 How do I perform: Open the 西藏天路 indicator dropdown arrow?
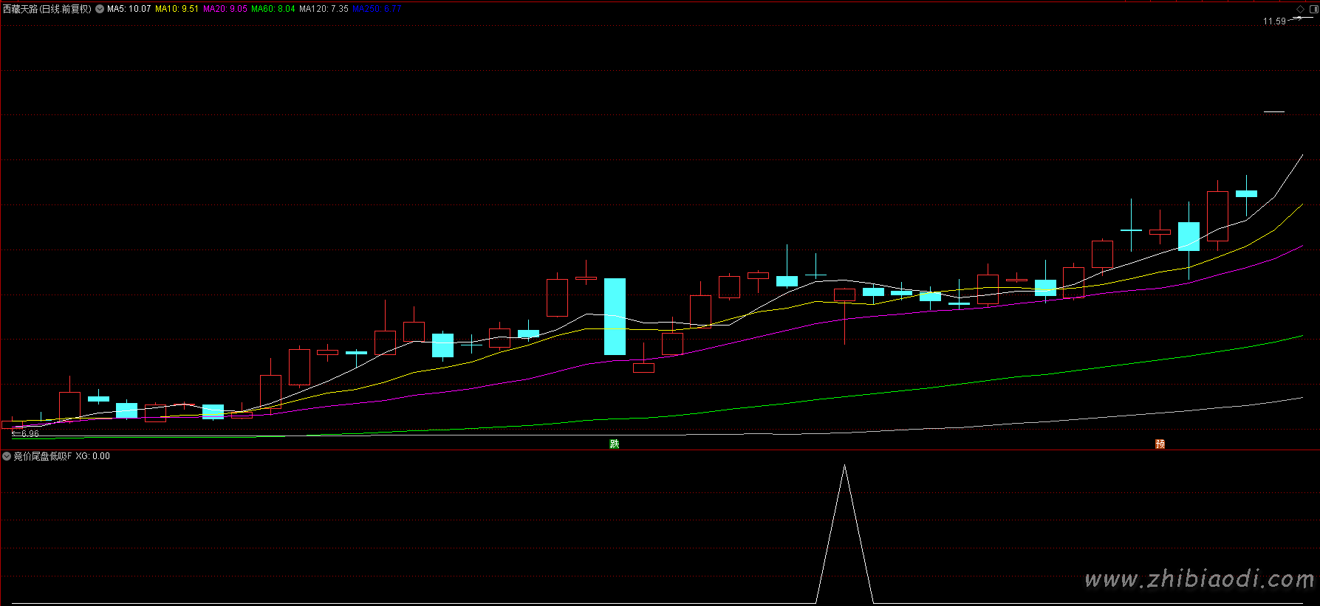100,9
